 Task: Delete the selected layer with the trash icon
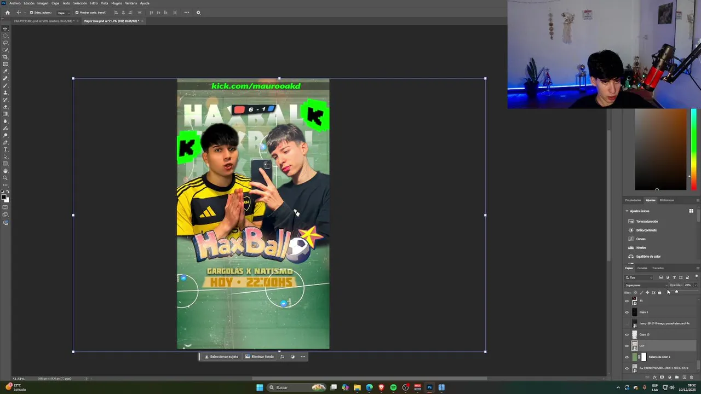(692, 377)
